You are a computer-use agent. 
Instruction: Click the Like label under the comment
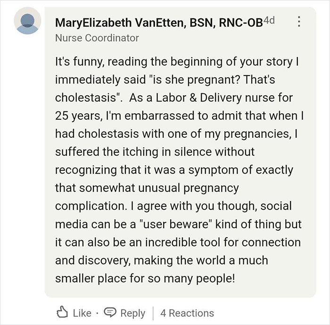[83, 313]
